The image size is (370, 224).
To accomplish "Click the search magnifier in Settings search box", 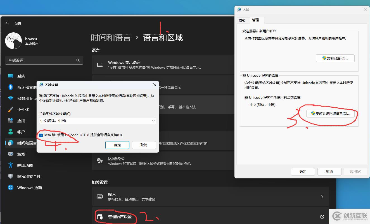I will tap(78, 60).
